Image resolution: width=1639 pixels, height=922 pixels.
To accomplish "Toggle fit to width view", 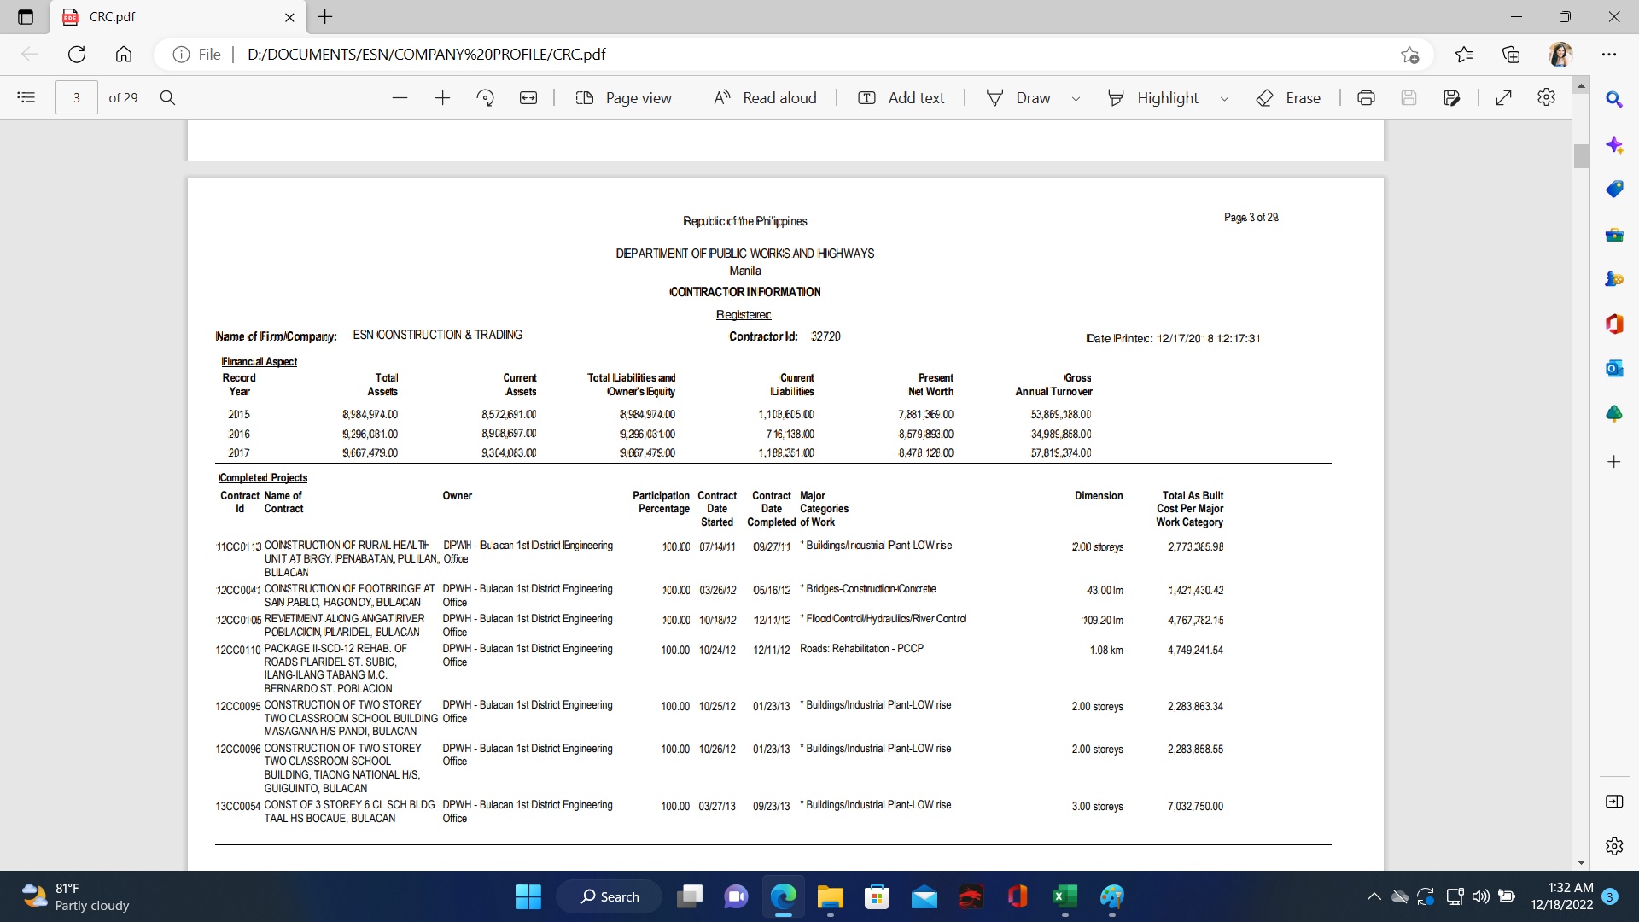I will click(528, 97).
